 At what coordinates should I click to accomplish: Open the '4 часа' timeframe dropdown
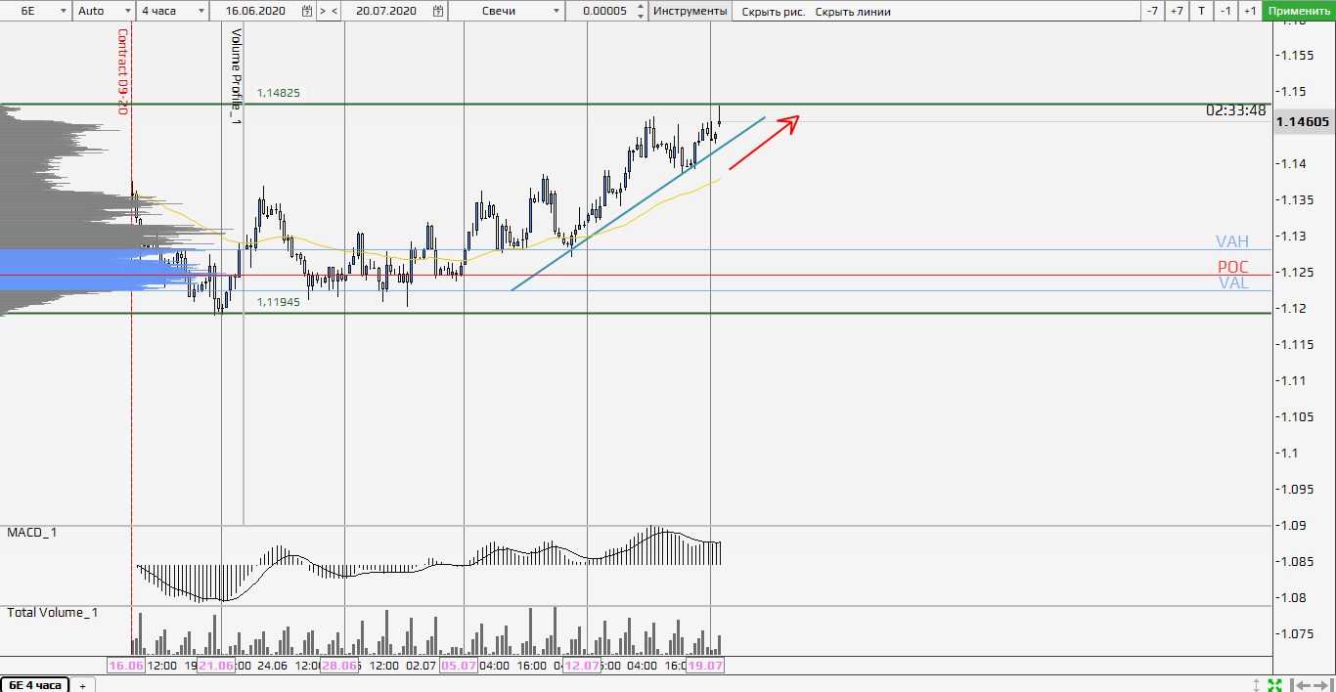201,11
